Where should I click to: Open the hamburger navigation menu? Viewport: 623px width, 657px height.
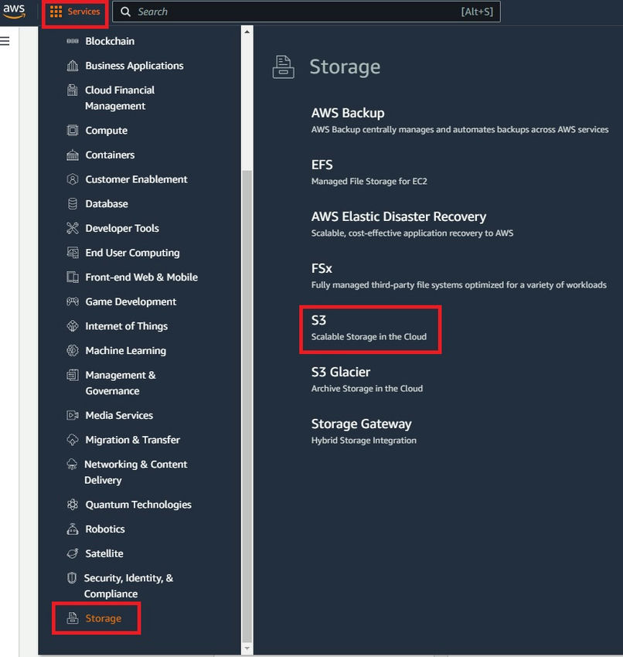[x=5, y=41]
